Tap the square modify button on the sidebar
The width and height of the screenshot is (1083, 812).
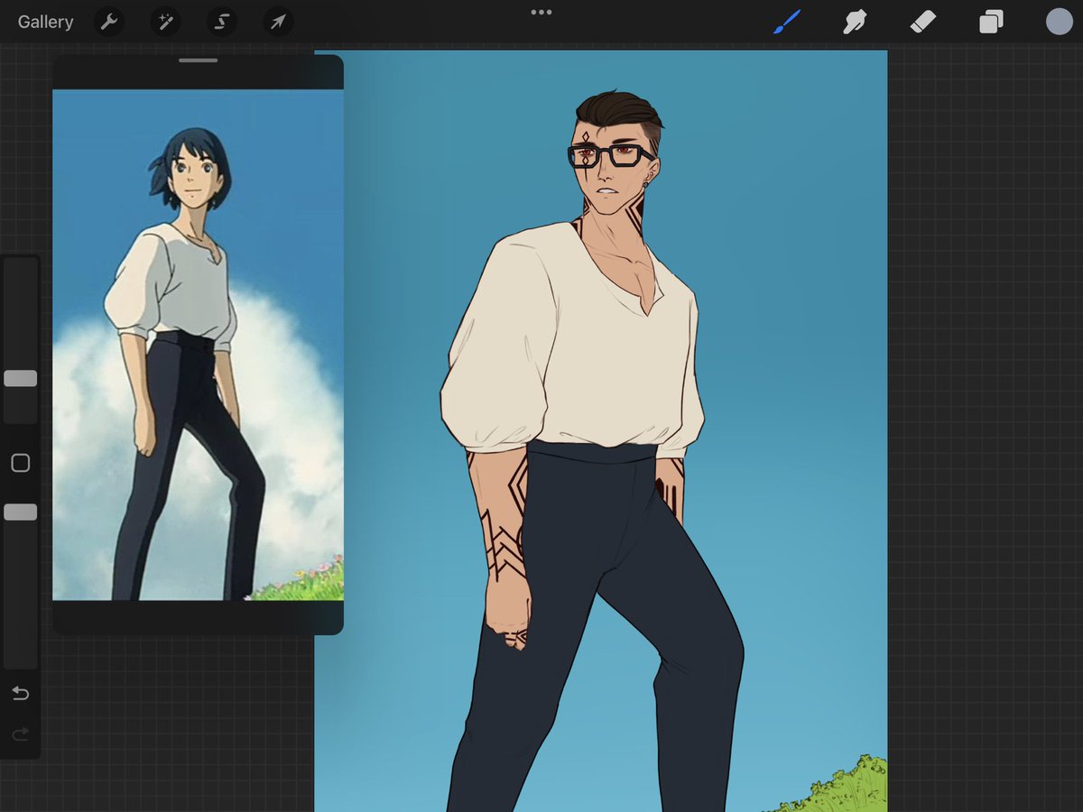pos(20,463)
